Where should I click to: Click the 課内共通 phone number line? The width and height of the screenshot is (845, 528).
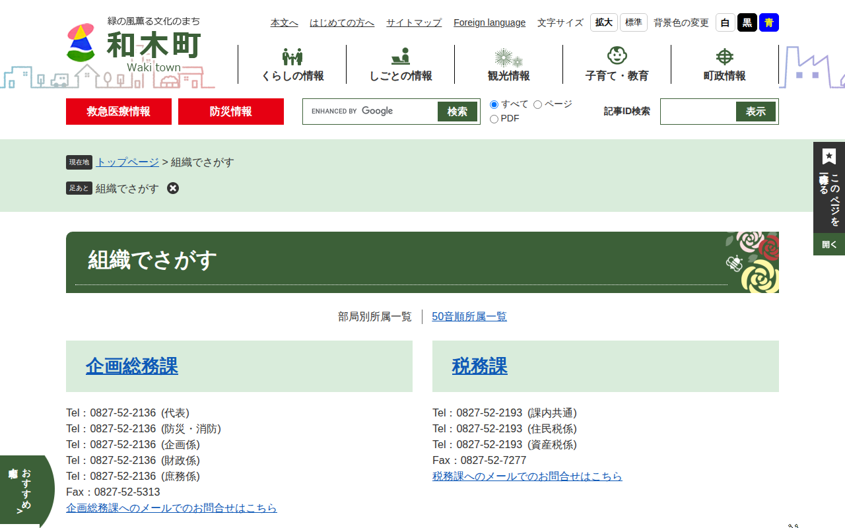click(x=504, y=413)
